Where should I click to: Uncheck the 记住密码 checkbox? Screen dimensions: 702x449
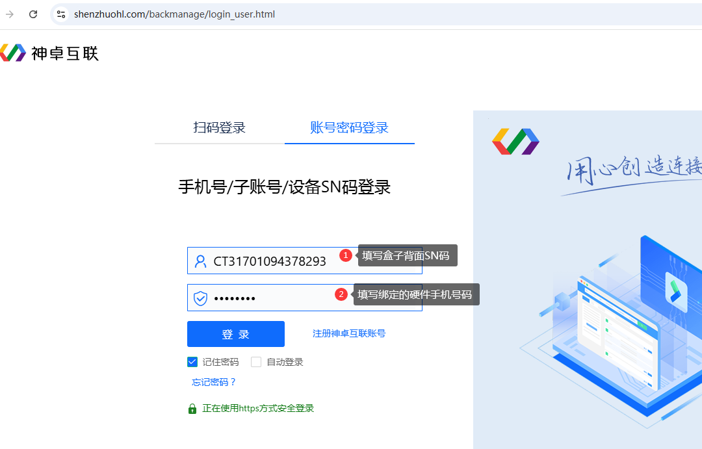pos(192,362)
